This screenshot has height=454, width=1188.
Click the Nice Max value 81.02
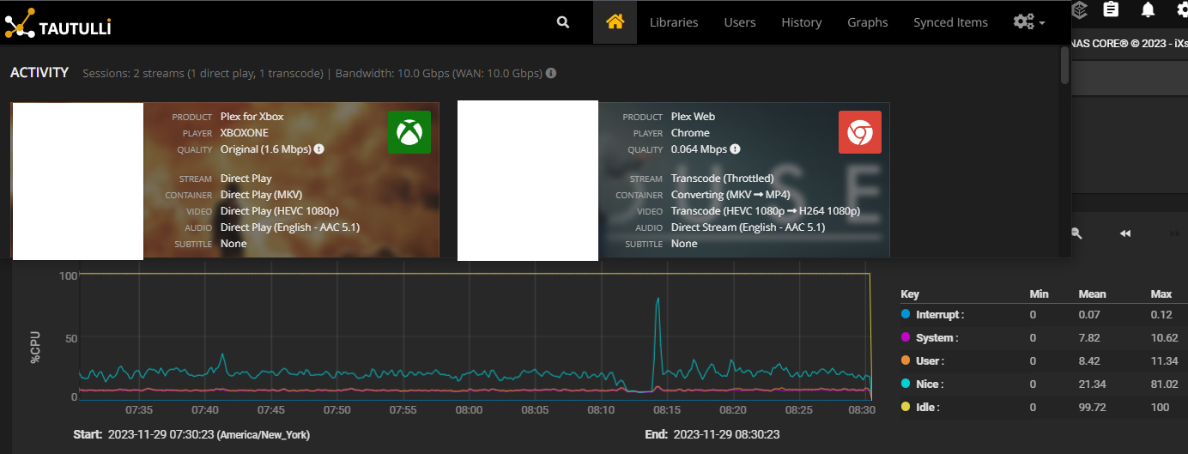coord(1165,384)
